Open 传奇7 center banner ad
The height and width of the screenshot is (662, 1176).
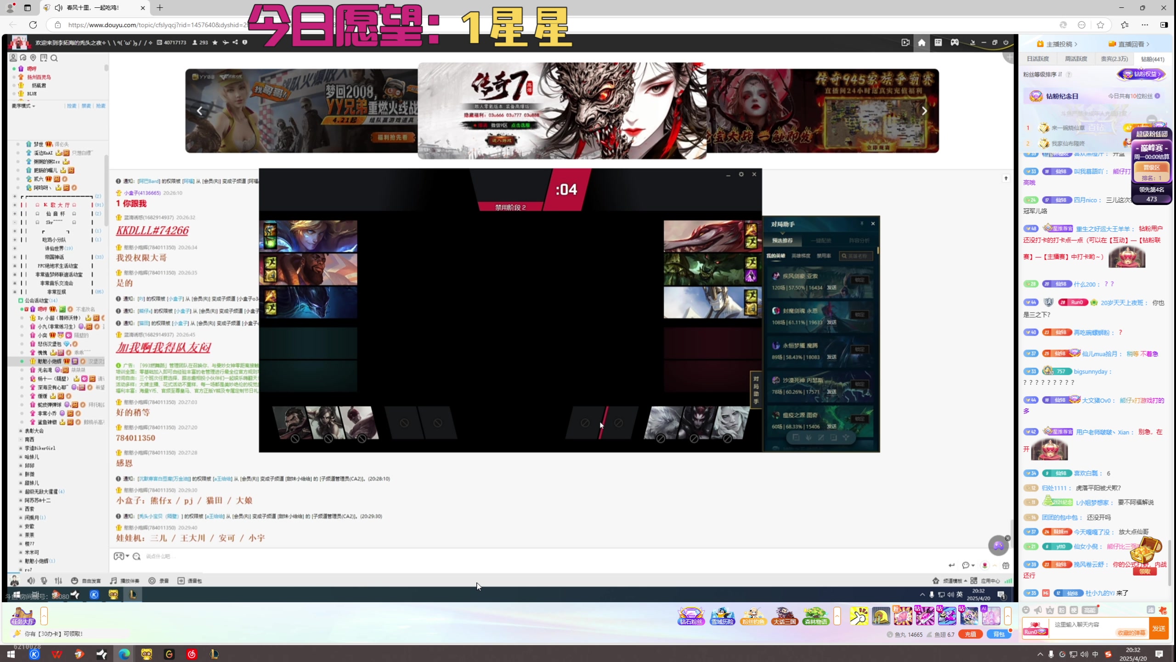tap(562, 111)
